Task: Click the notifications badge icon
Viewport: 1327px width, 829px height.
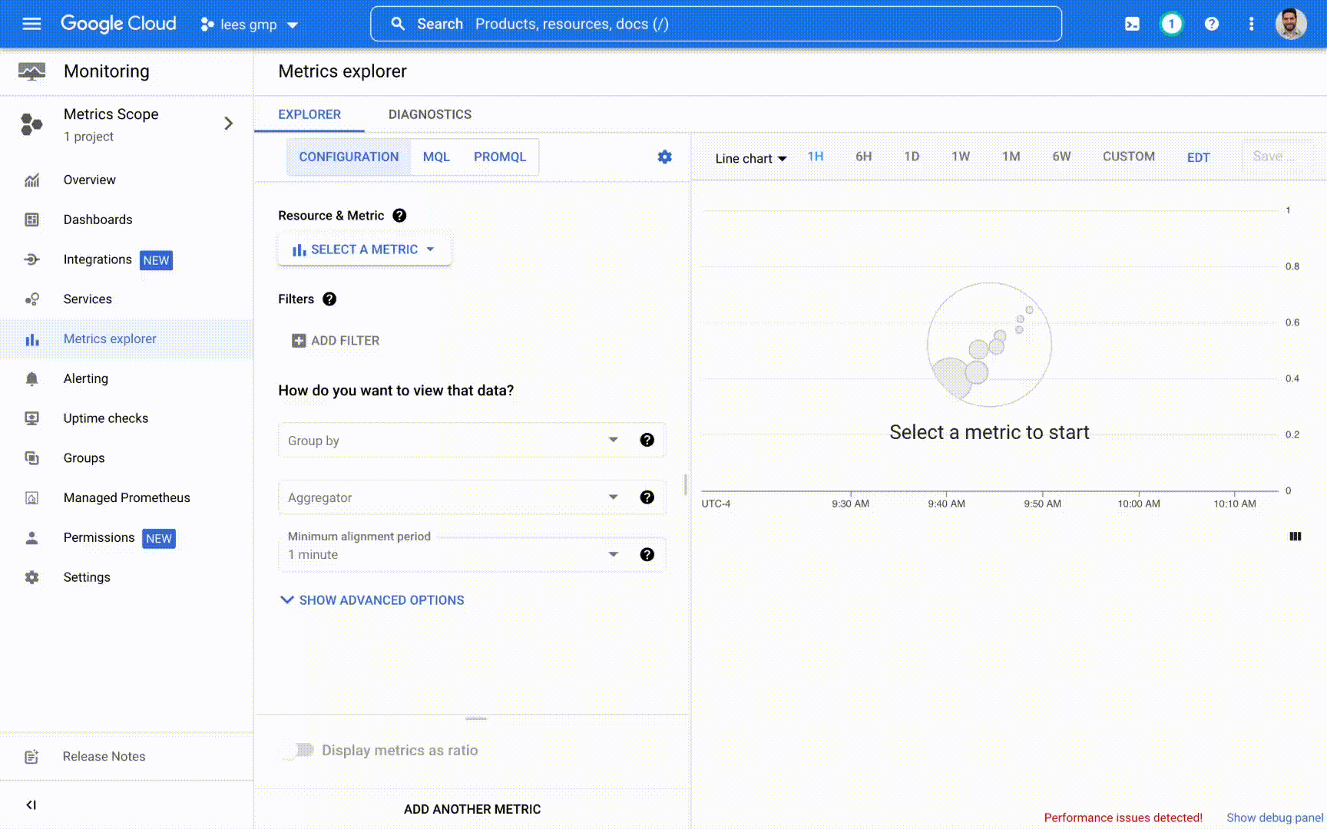Action: 1171,24
